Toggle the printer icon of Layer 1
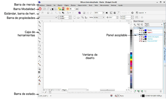Image resolution: width=166 pixels, height=102 pixels. tap(142, 32)
